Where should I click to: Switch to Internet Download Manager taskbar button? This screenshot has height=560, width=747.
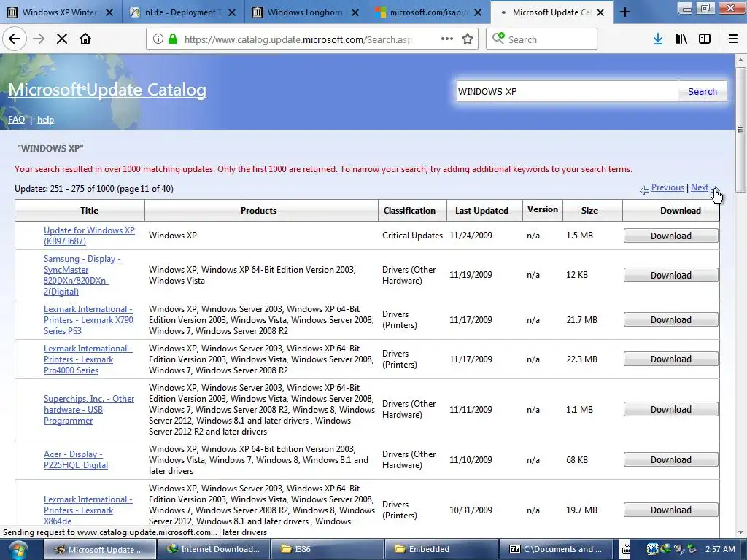click(214, 550)
